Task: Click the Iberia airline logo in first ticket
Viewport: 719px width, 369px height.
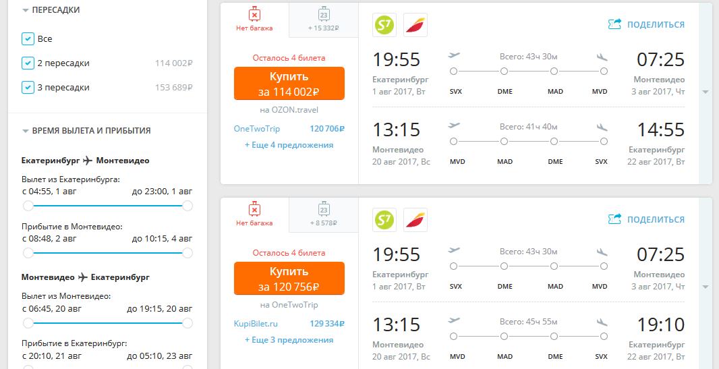Action: tap(415, 25)
